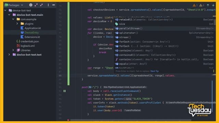Click the Application.kt Kotlin file icon
The image size is (219, 123).
coord(22,28)
